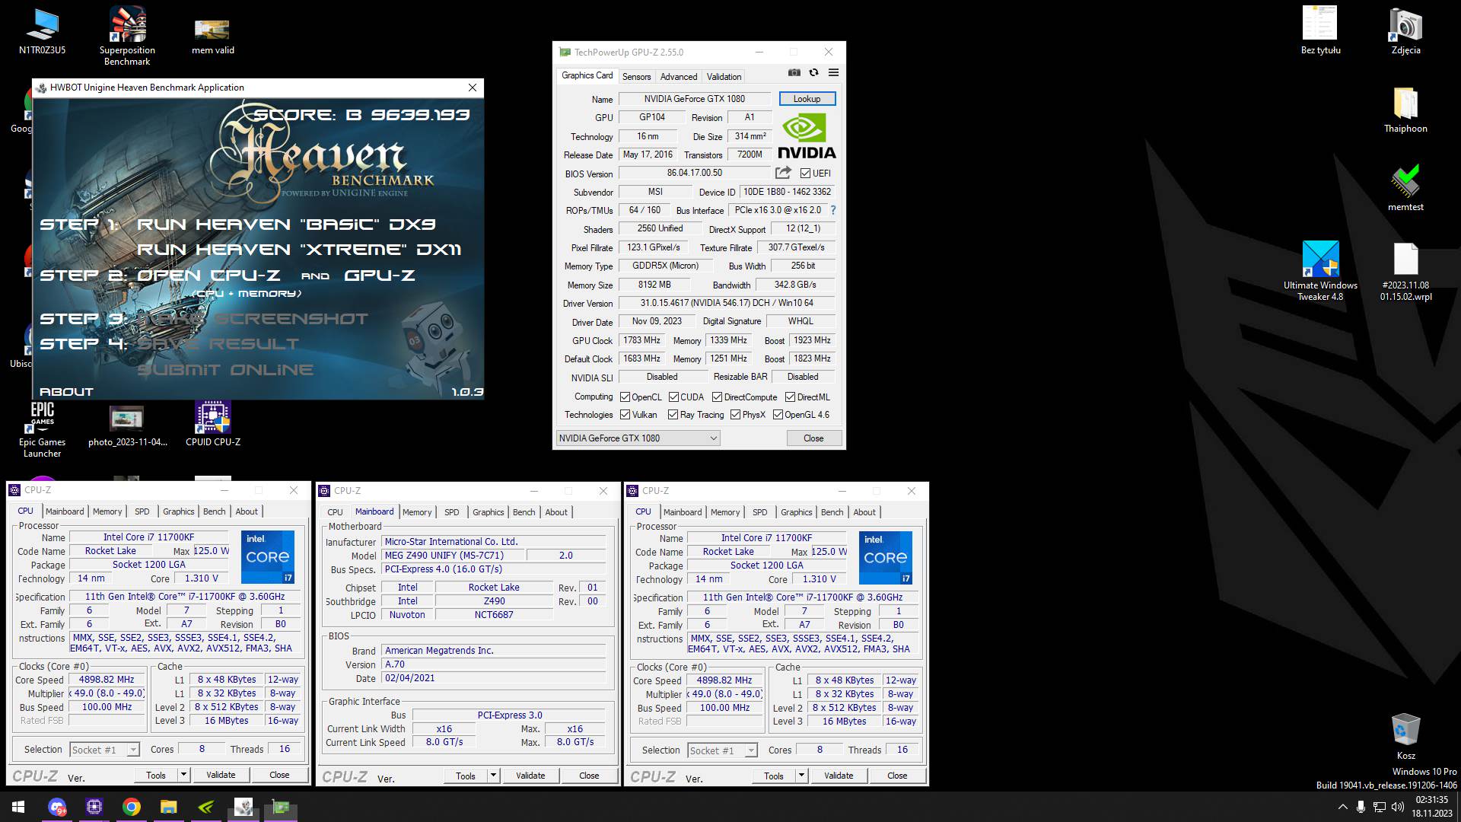Switch to Advanced tab in GPU-Z

tap(679, 77)
